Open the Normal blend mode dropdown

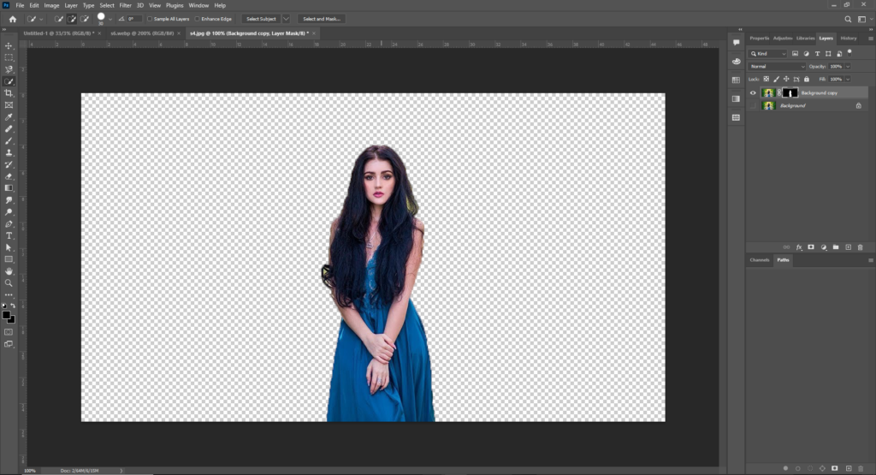point(777,66)
